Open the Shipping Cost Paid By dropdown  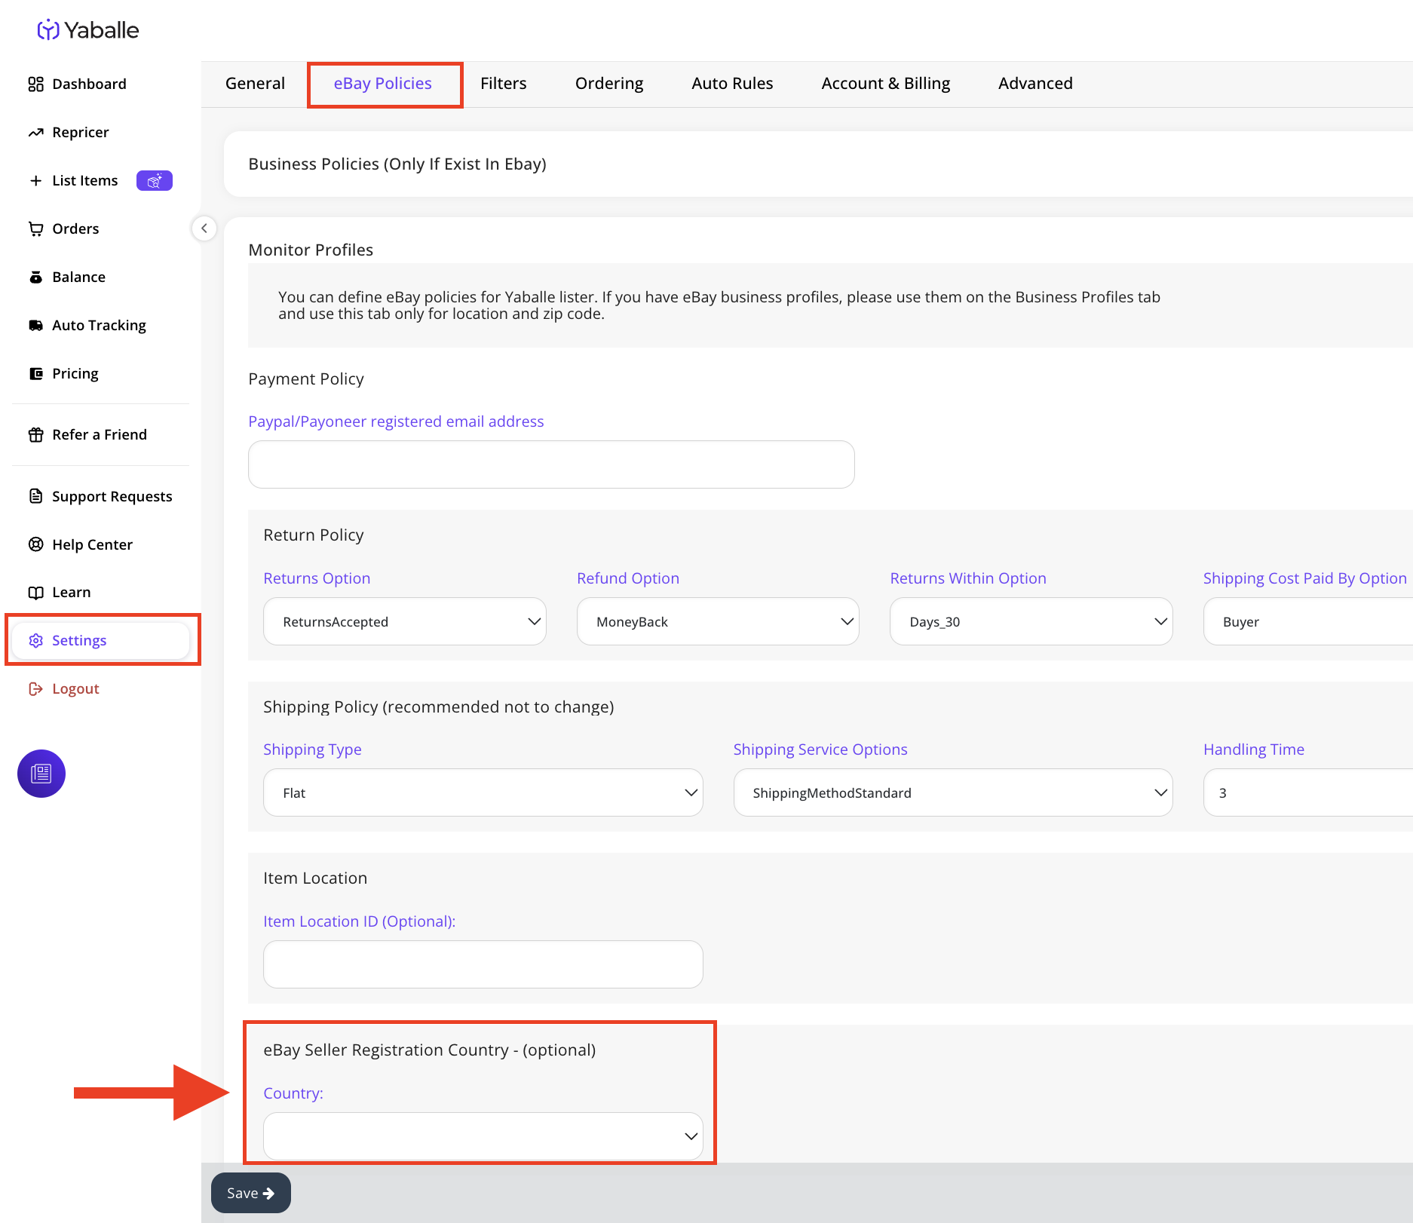point(1308,621)
